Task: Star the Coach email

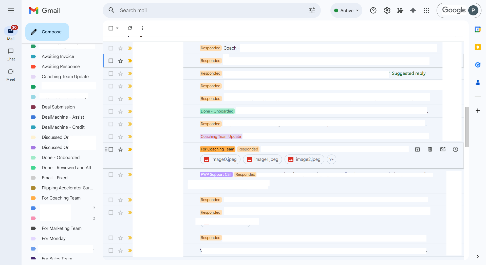Action: (120, 48)
